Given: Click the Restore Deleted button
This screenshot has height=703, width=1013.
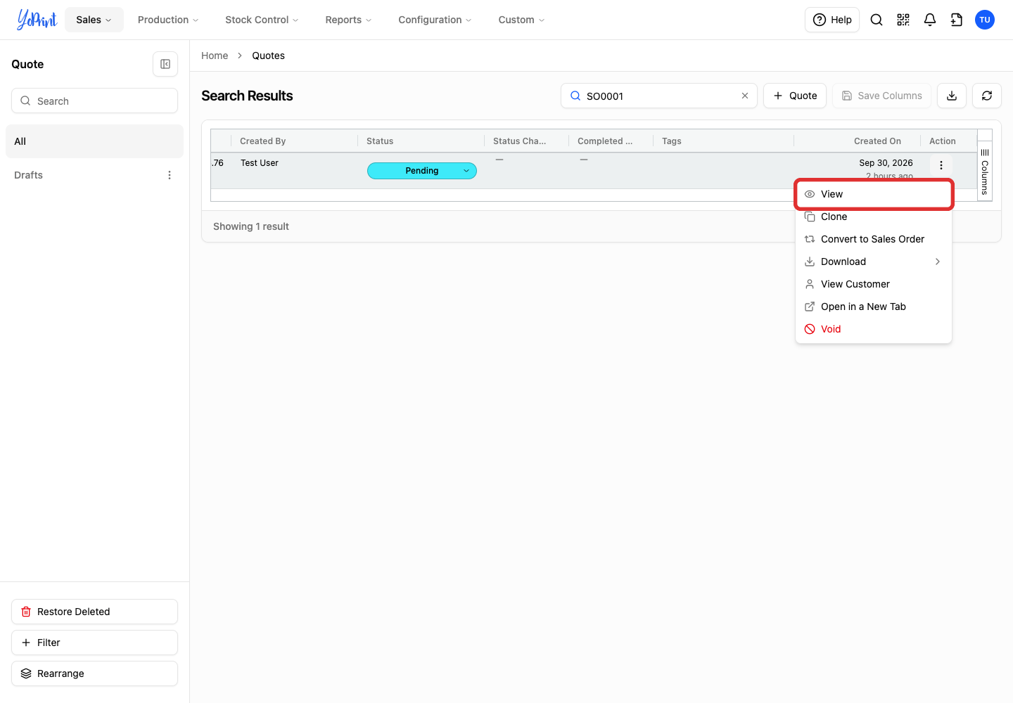Looking at the screenshot, I should tap(94, 612).
